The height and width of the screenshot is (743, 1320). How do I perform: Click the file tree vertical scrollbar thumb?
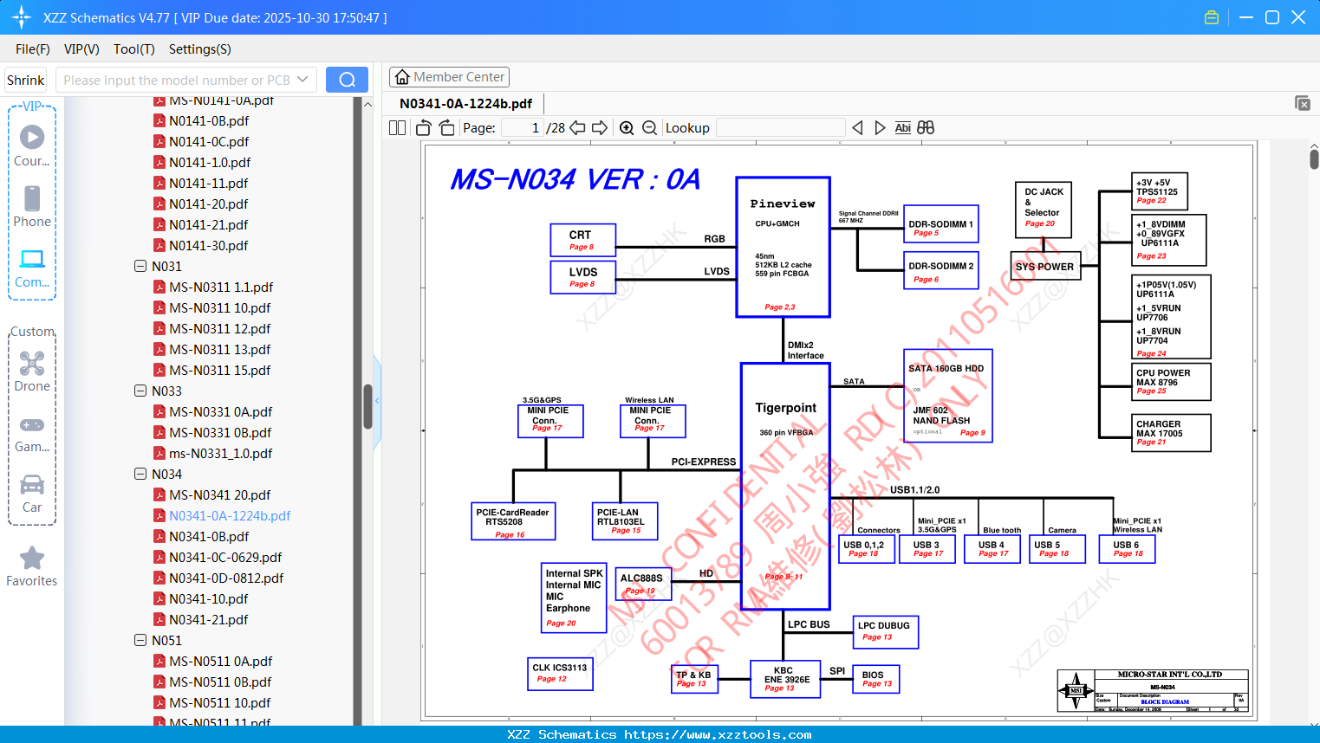[367, 407]
